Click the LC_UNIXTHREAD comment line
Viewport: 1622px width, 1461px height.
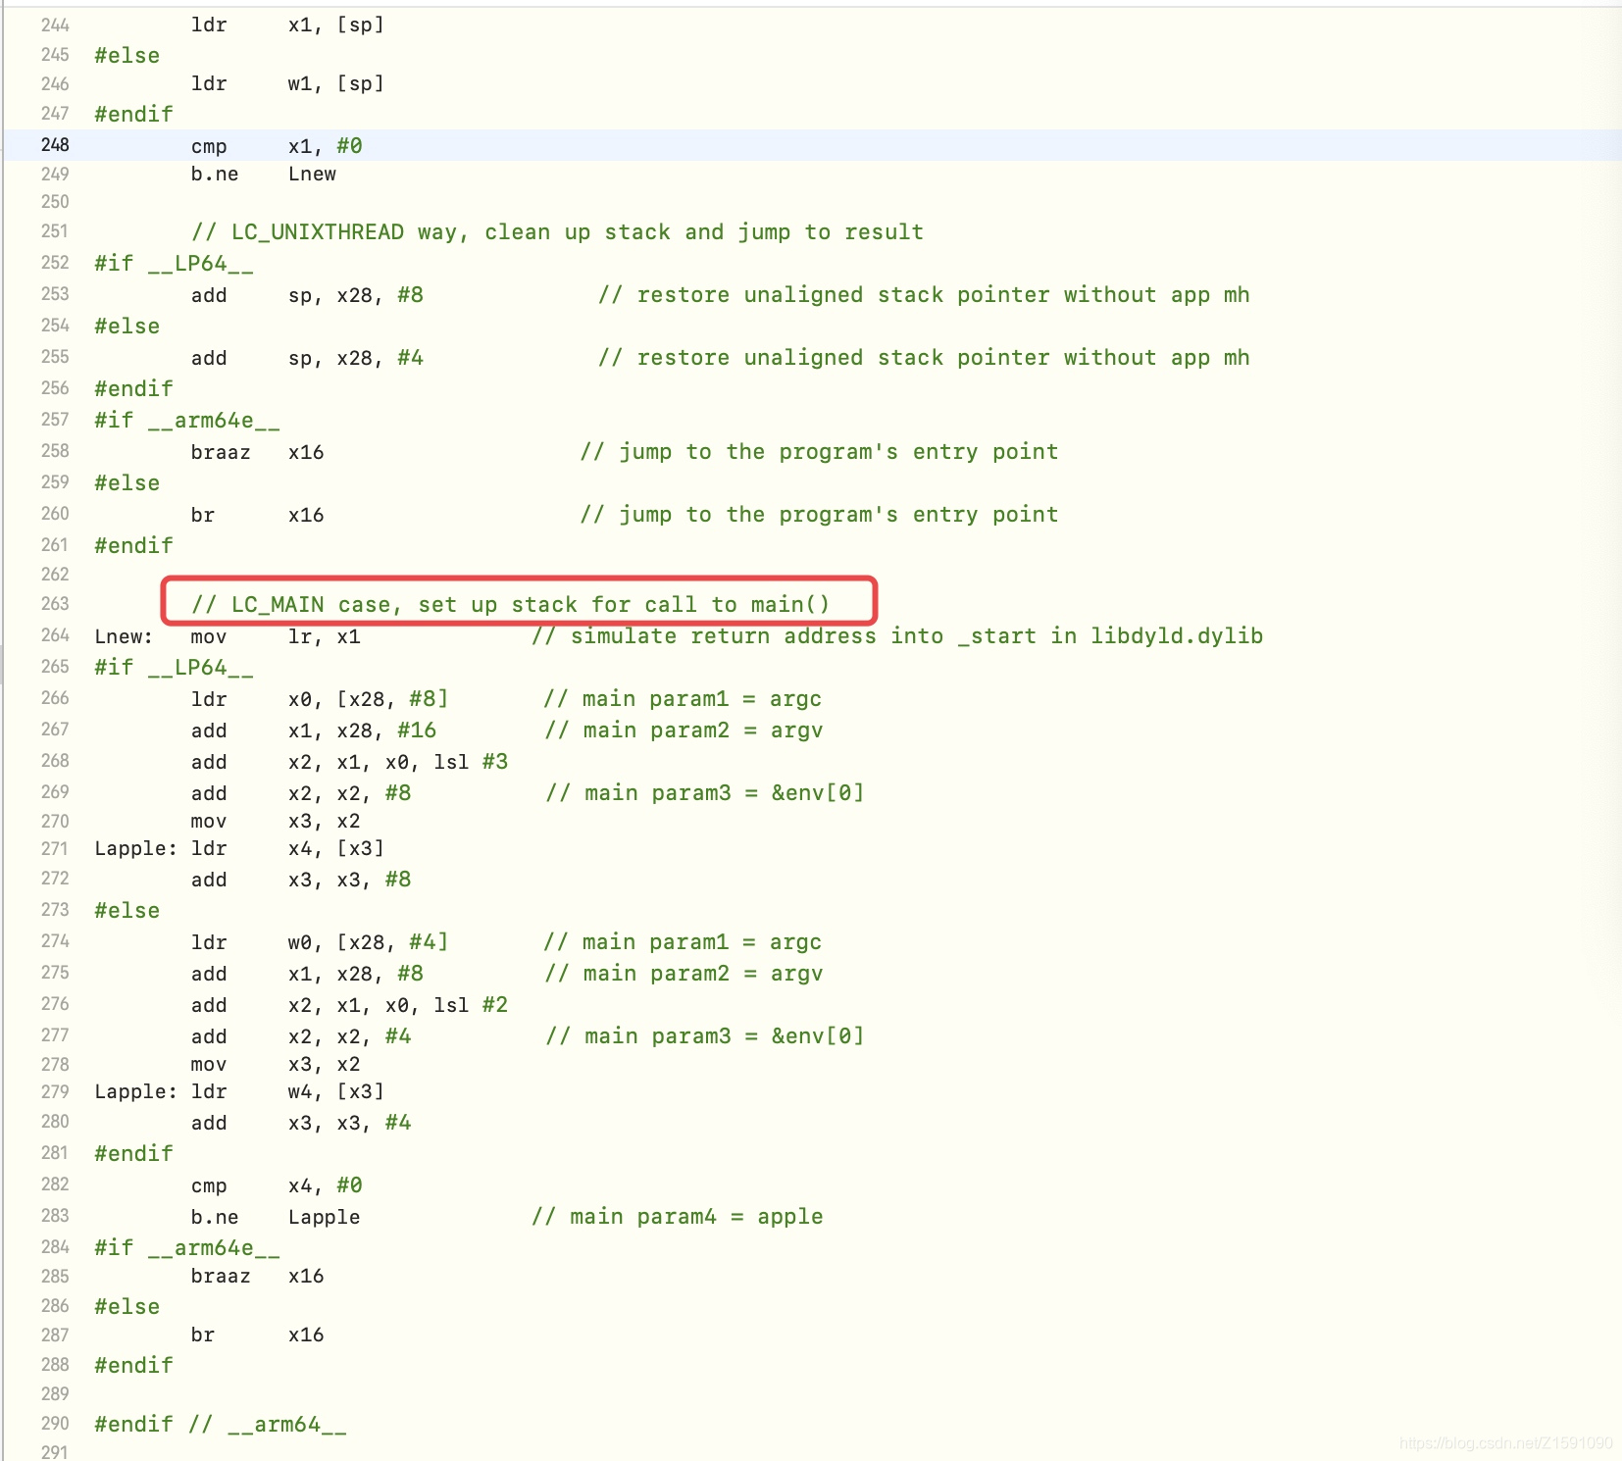tap(557, 232)
